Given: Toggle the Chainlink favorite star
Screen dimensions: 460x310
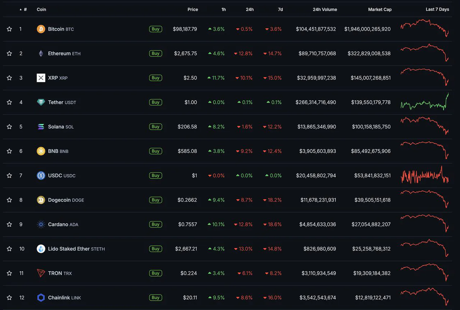Looking at the screenshot, I should coord(9,298).
